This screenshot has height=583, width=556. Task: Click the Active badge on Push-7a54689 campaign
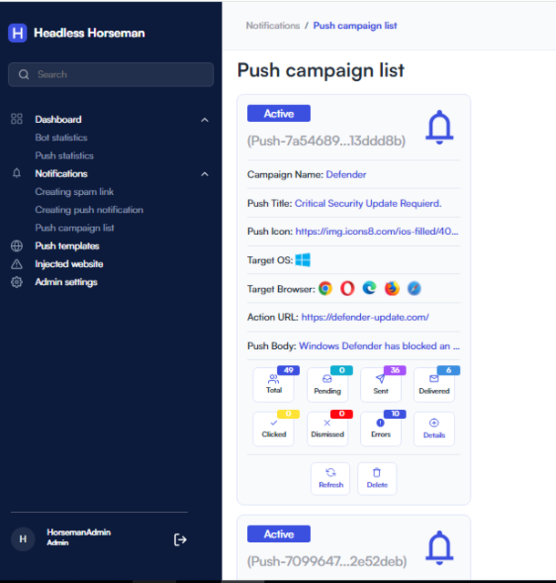tap(279, 113)
